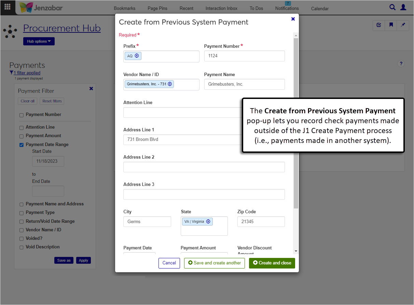Enable the Payment Number filter checkbox
Screen dimensions: 414x305
coord(22,115)
